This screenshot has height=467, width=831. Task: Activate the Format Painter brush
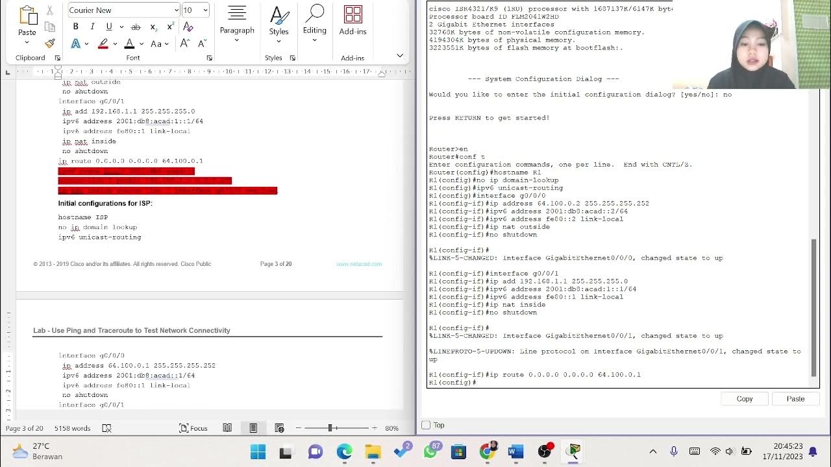point(50,43)
